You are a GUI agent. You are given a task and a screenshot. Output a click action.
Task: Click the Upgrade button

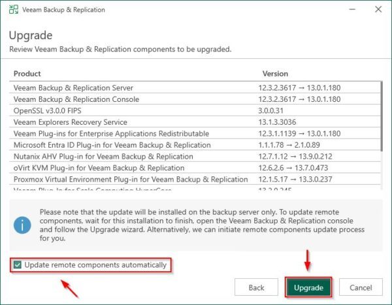(308, 287)
